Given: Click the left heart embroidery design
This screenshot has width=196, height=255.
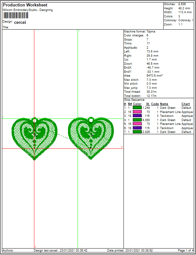Looking at the screenshot, I should pos(34,139).
